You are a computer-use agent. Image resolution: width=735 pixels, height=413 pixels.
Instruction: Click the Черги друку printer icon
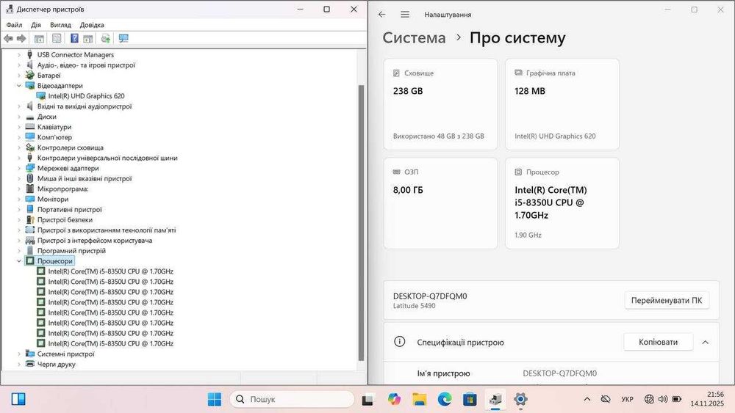[30, 364]
